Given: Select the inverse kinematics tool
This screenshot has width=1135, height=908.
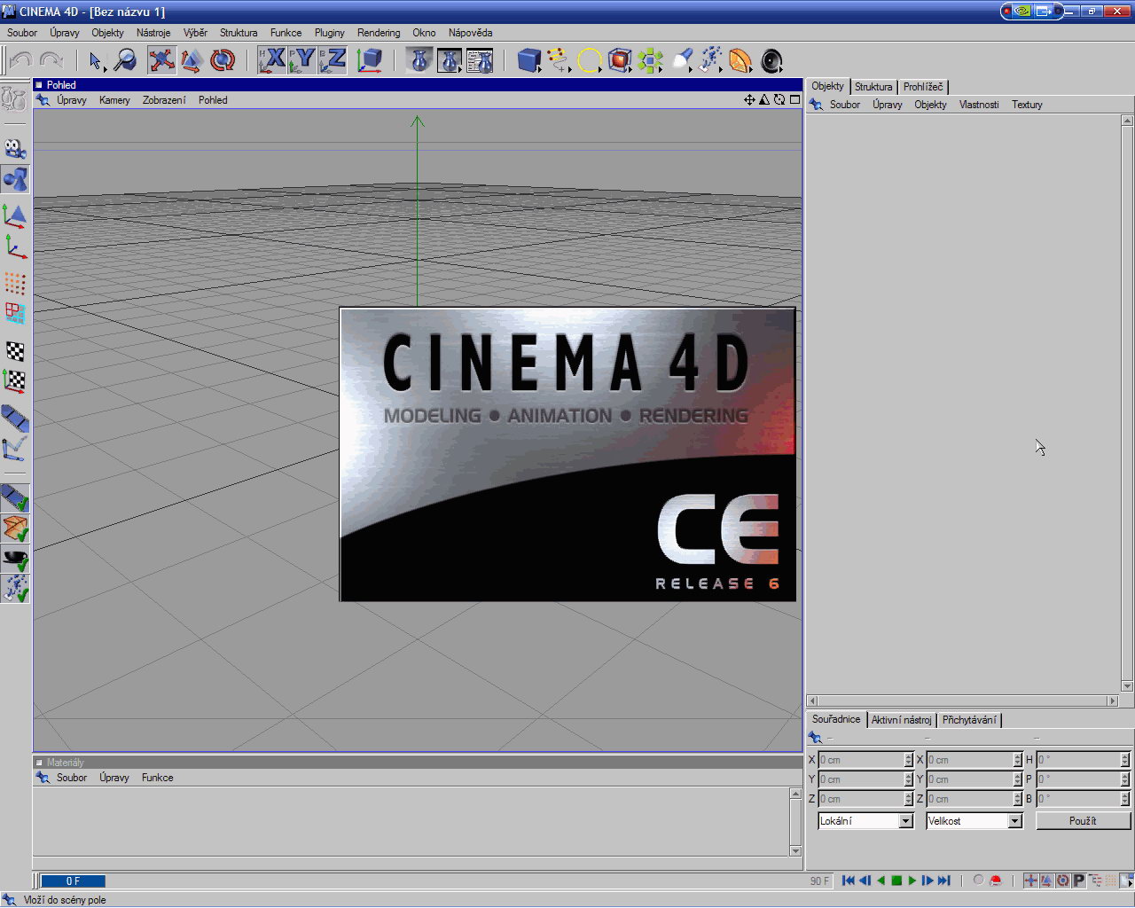Looking at the screenshot, I should tap(15, 449).
